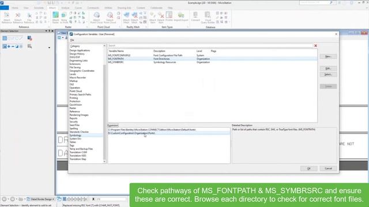The image size is (369, 207).
Task: Click the subtract-from-selection minus mode icon
Action: [13, 47]
